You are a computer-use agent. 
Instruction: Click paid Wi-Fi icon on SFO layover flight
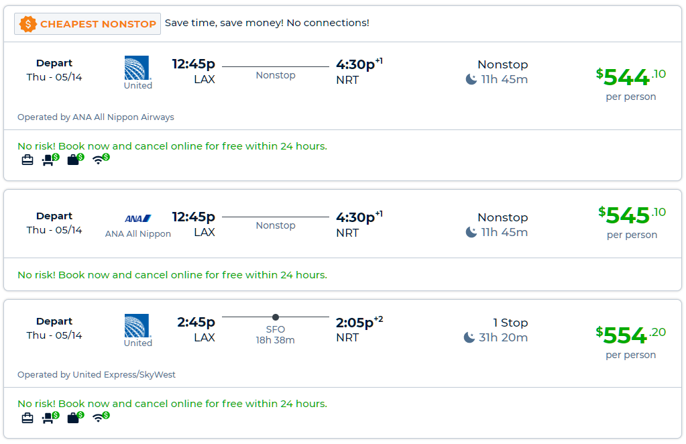pyautogui.click(x=100, y=418)
